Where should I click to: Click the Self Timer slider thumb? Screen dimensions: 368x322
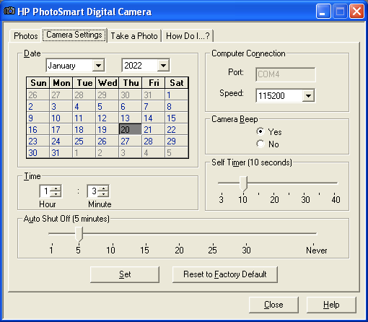[243, 183]
